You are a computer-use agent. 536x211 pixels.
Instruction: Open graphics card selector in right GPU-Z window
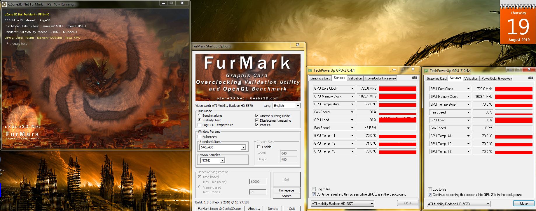pyautogui.click(x=458, y=204)
